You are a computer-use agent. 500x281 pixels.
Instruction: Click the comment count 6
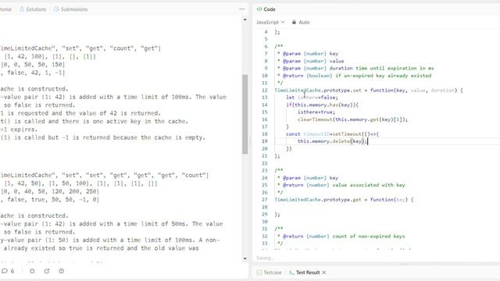(12, 271)
